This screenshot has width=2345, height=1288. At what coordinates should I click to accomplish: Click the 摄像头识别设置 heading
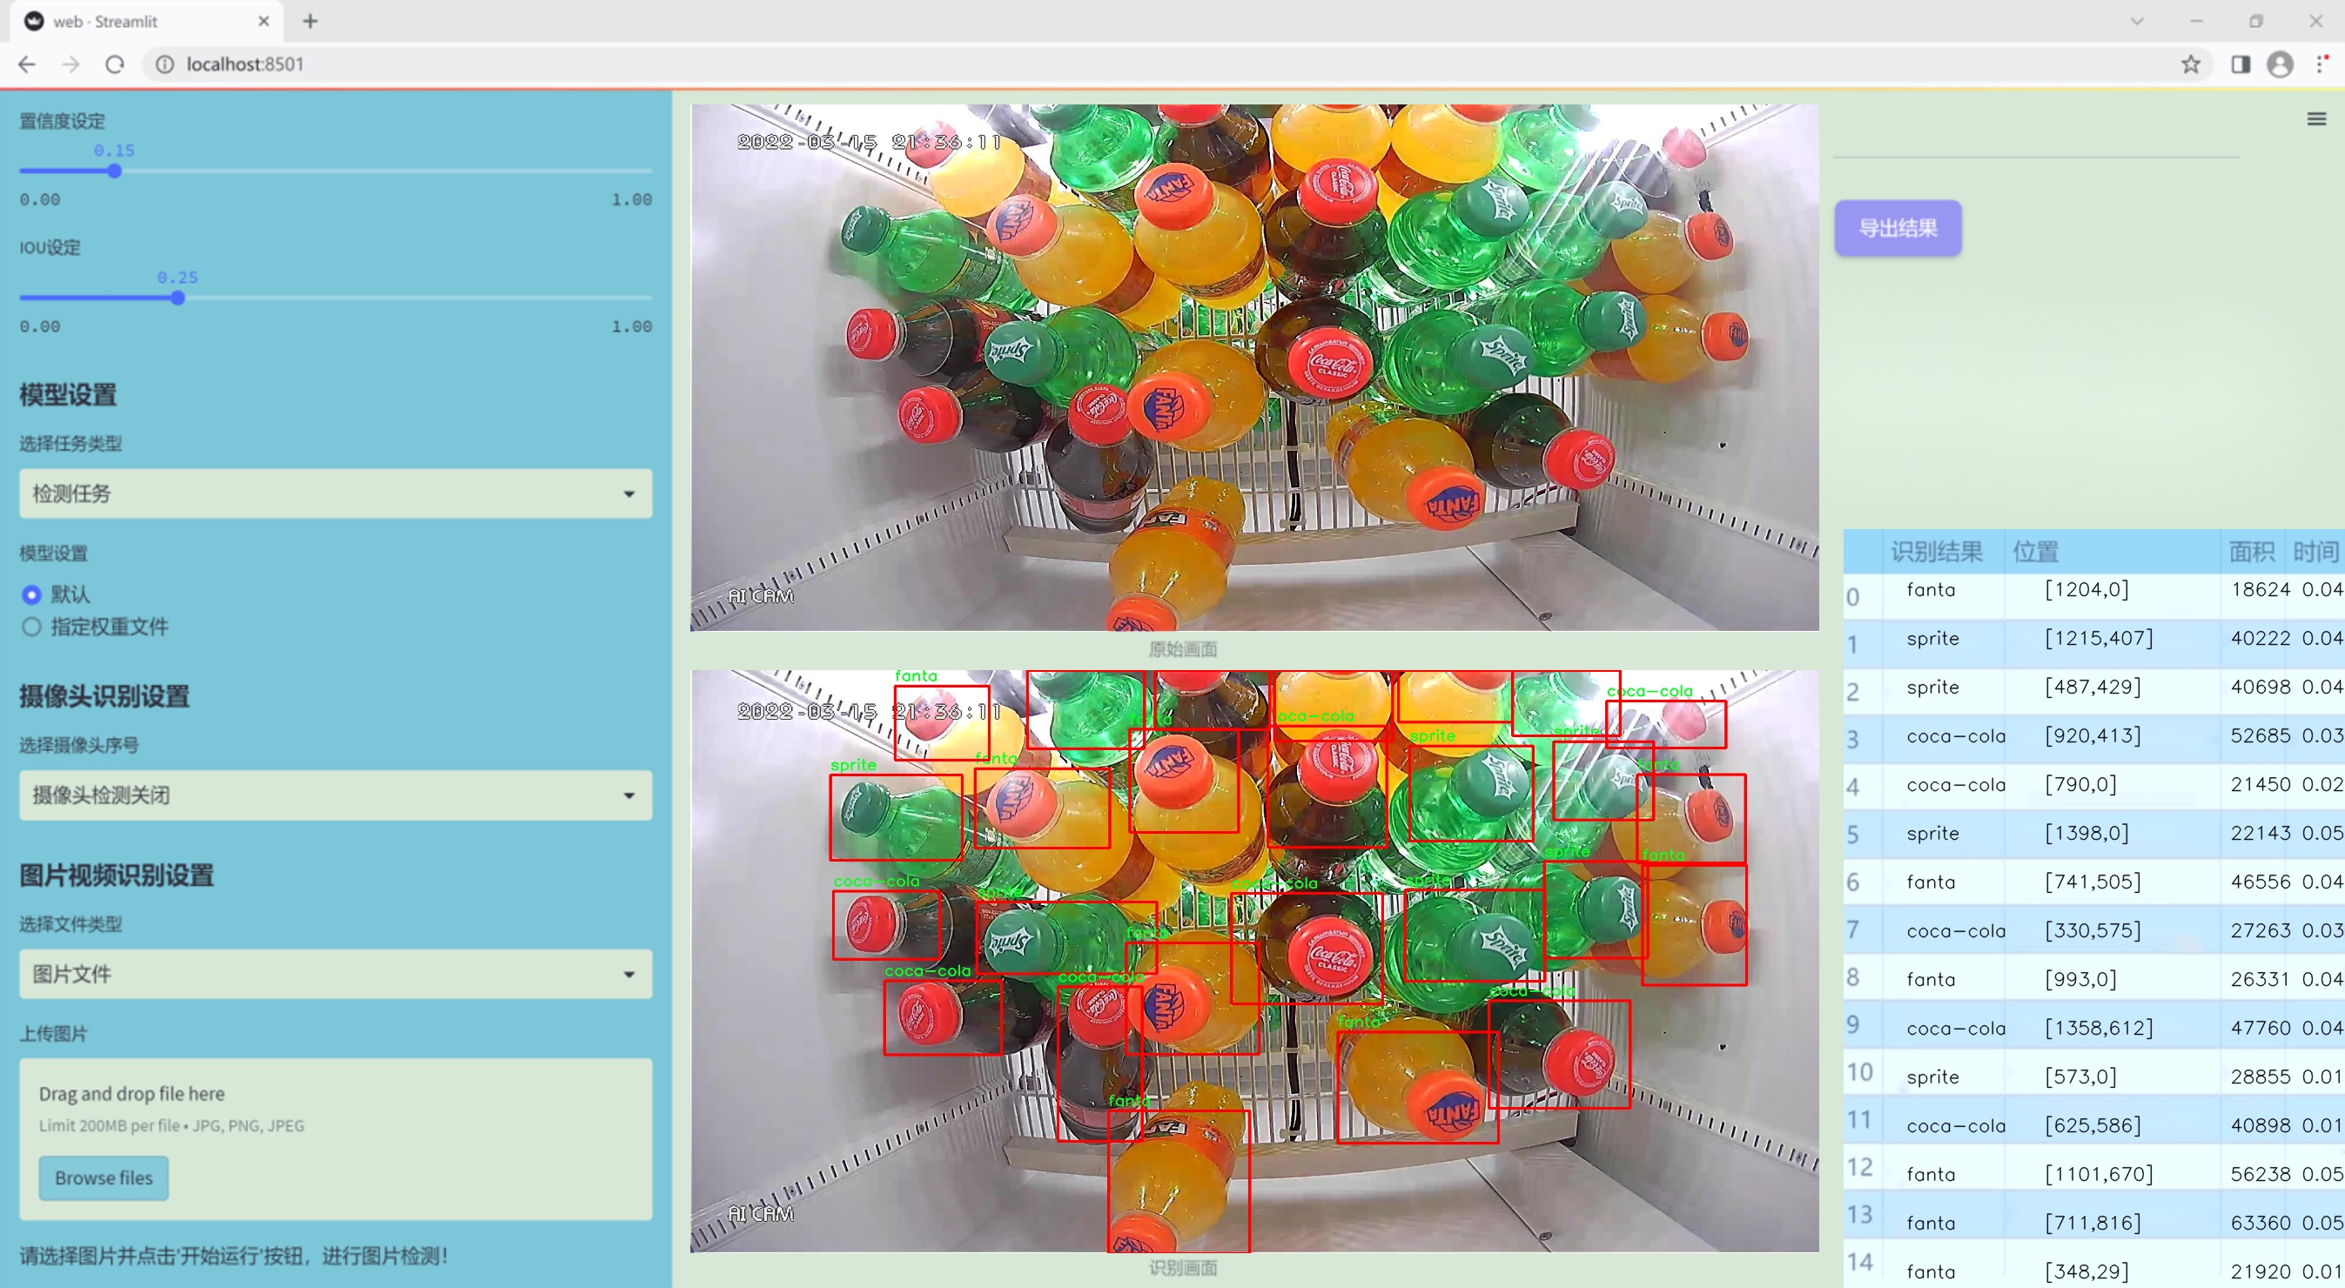[x=104, y=697]
